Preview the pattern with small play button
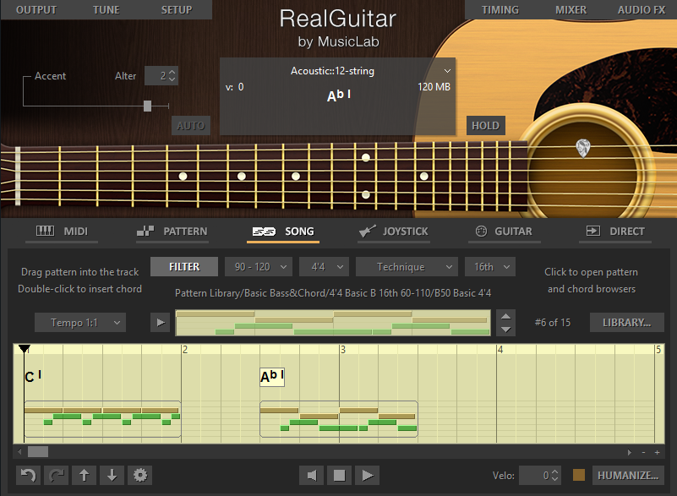The image size is (677, 496). point(160,322)
